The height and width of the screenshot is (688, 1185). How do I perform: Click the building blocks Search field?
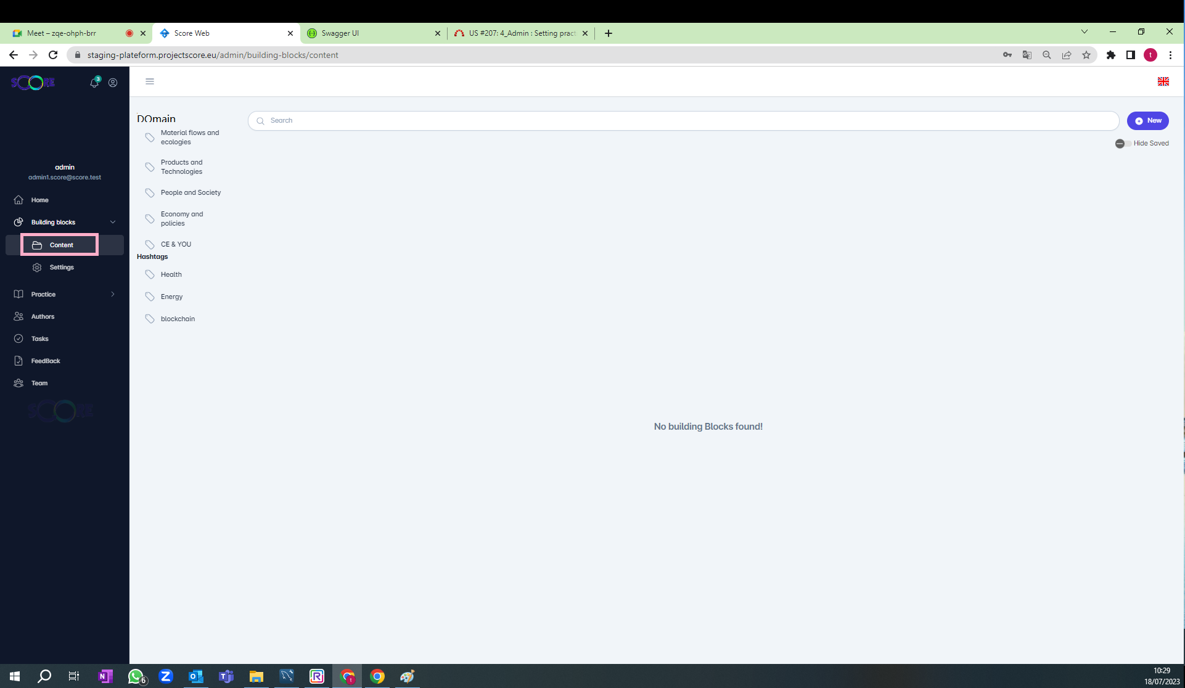pos(683,121)
